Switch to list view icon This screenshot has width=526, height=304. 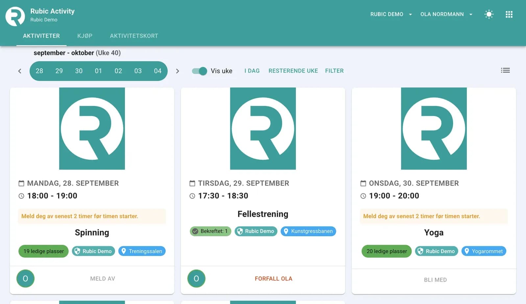click(505, 70)
